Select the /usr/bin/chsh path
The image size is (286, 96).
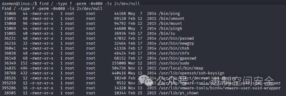[174, 48]
